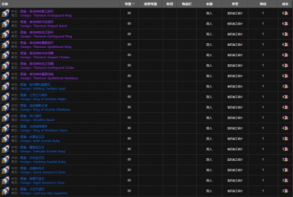Click the currency icon in the Ring of Earthen Might row

coord(286,97)
